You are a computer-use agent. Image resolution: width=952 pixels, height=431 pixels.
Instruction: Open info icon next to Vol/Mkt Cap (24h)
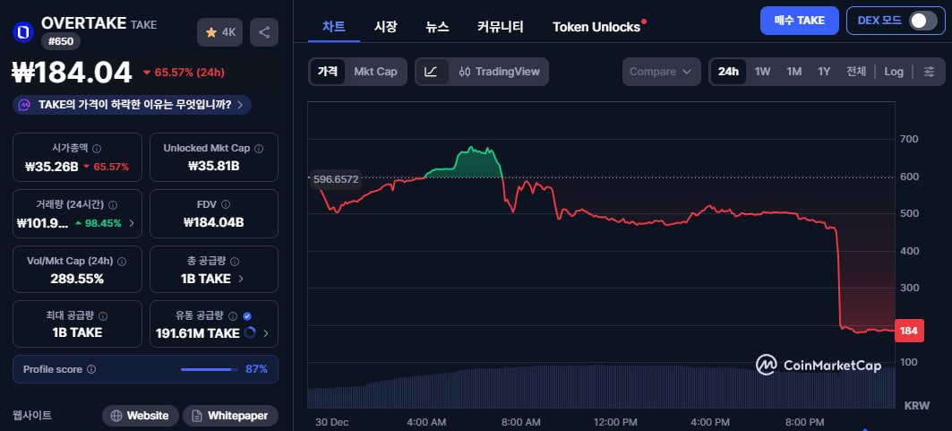point(122,262)
